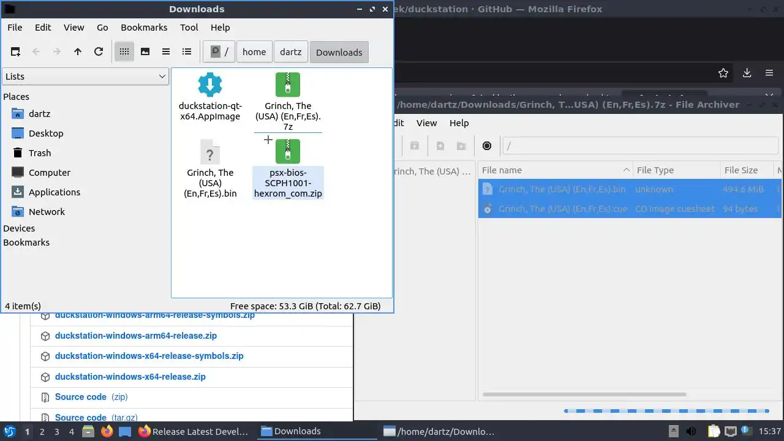
Task: Click the stop button in File Archiver
Action: coord(487,146)
